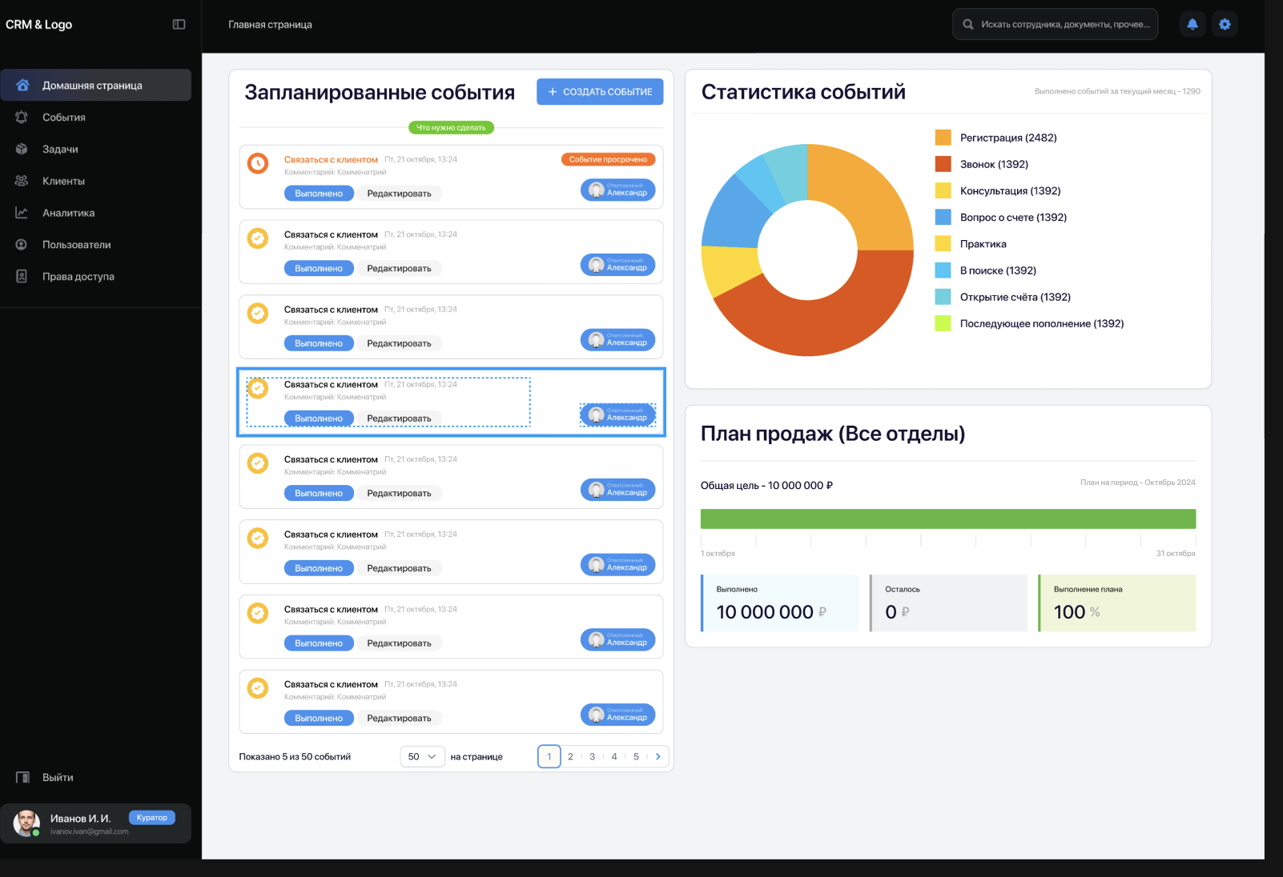Open the 50 per page dropdown
The image size is (1283, 877).
point(422,756)
